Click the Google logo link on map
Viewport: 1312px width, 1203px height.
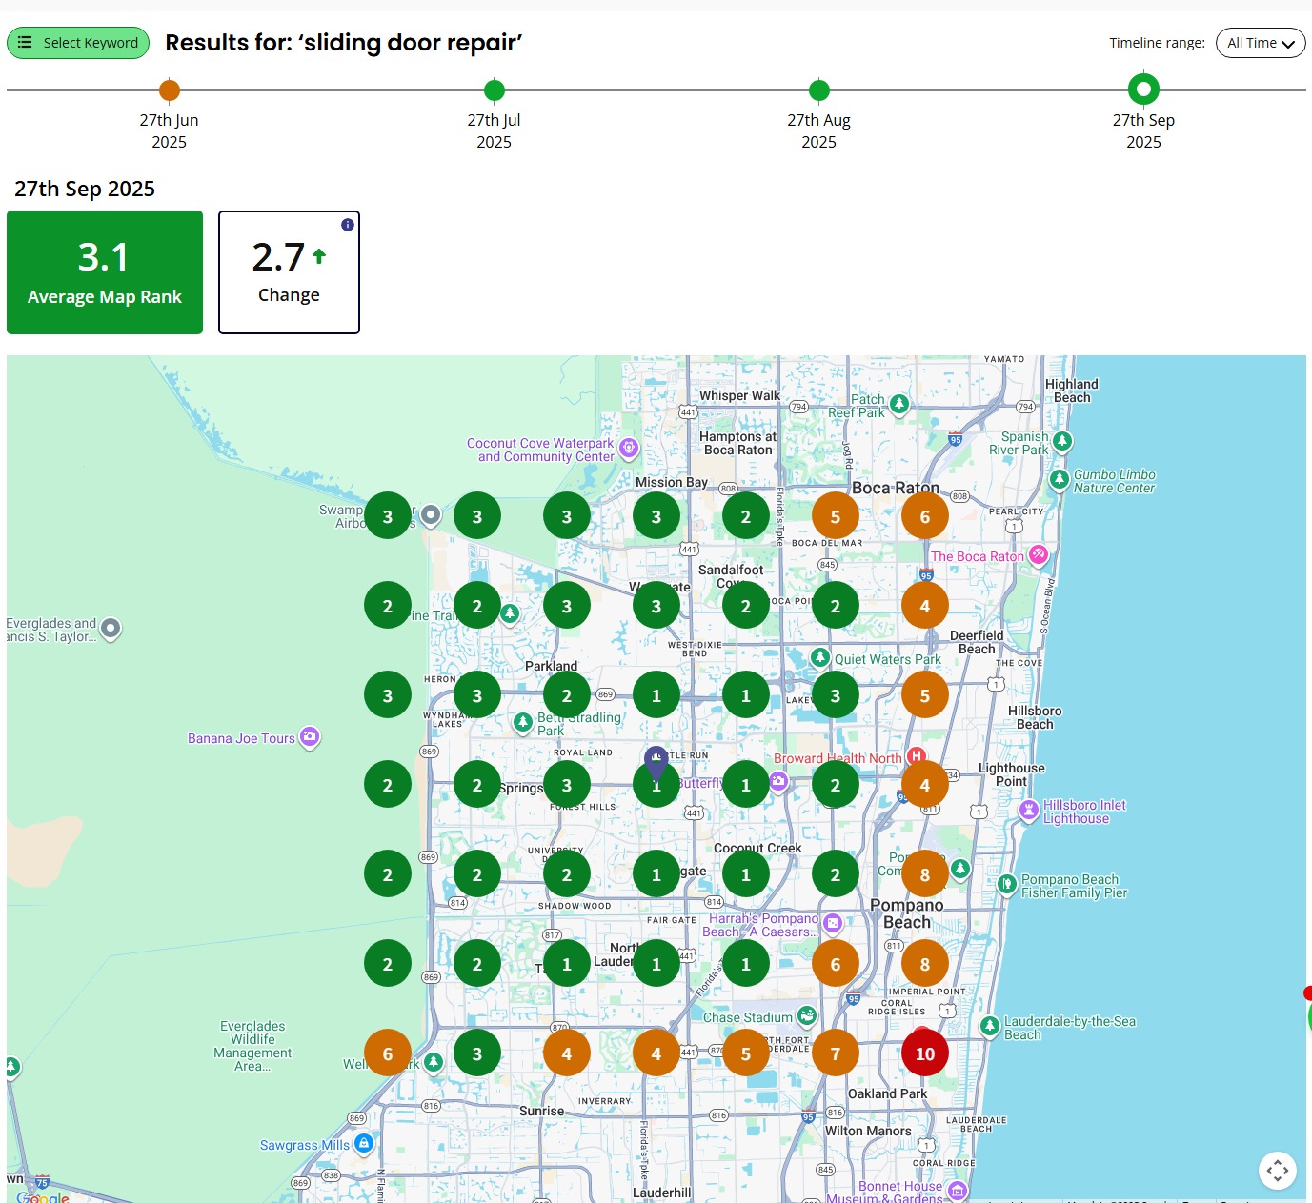click(43, 1196)
